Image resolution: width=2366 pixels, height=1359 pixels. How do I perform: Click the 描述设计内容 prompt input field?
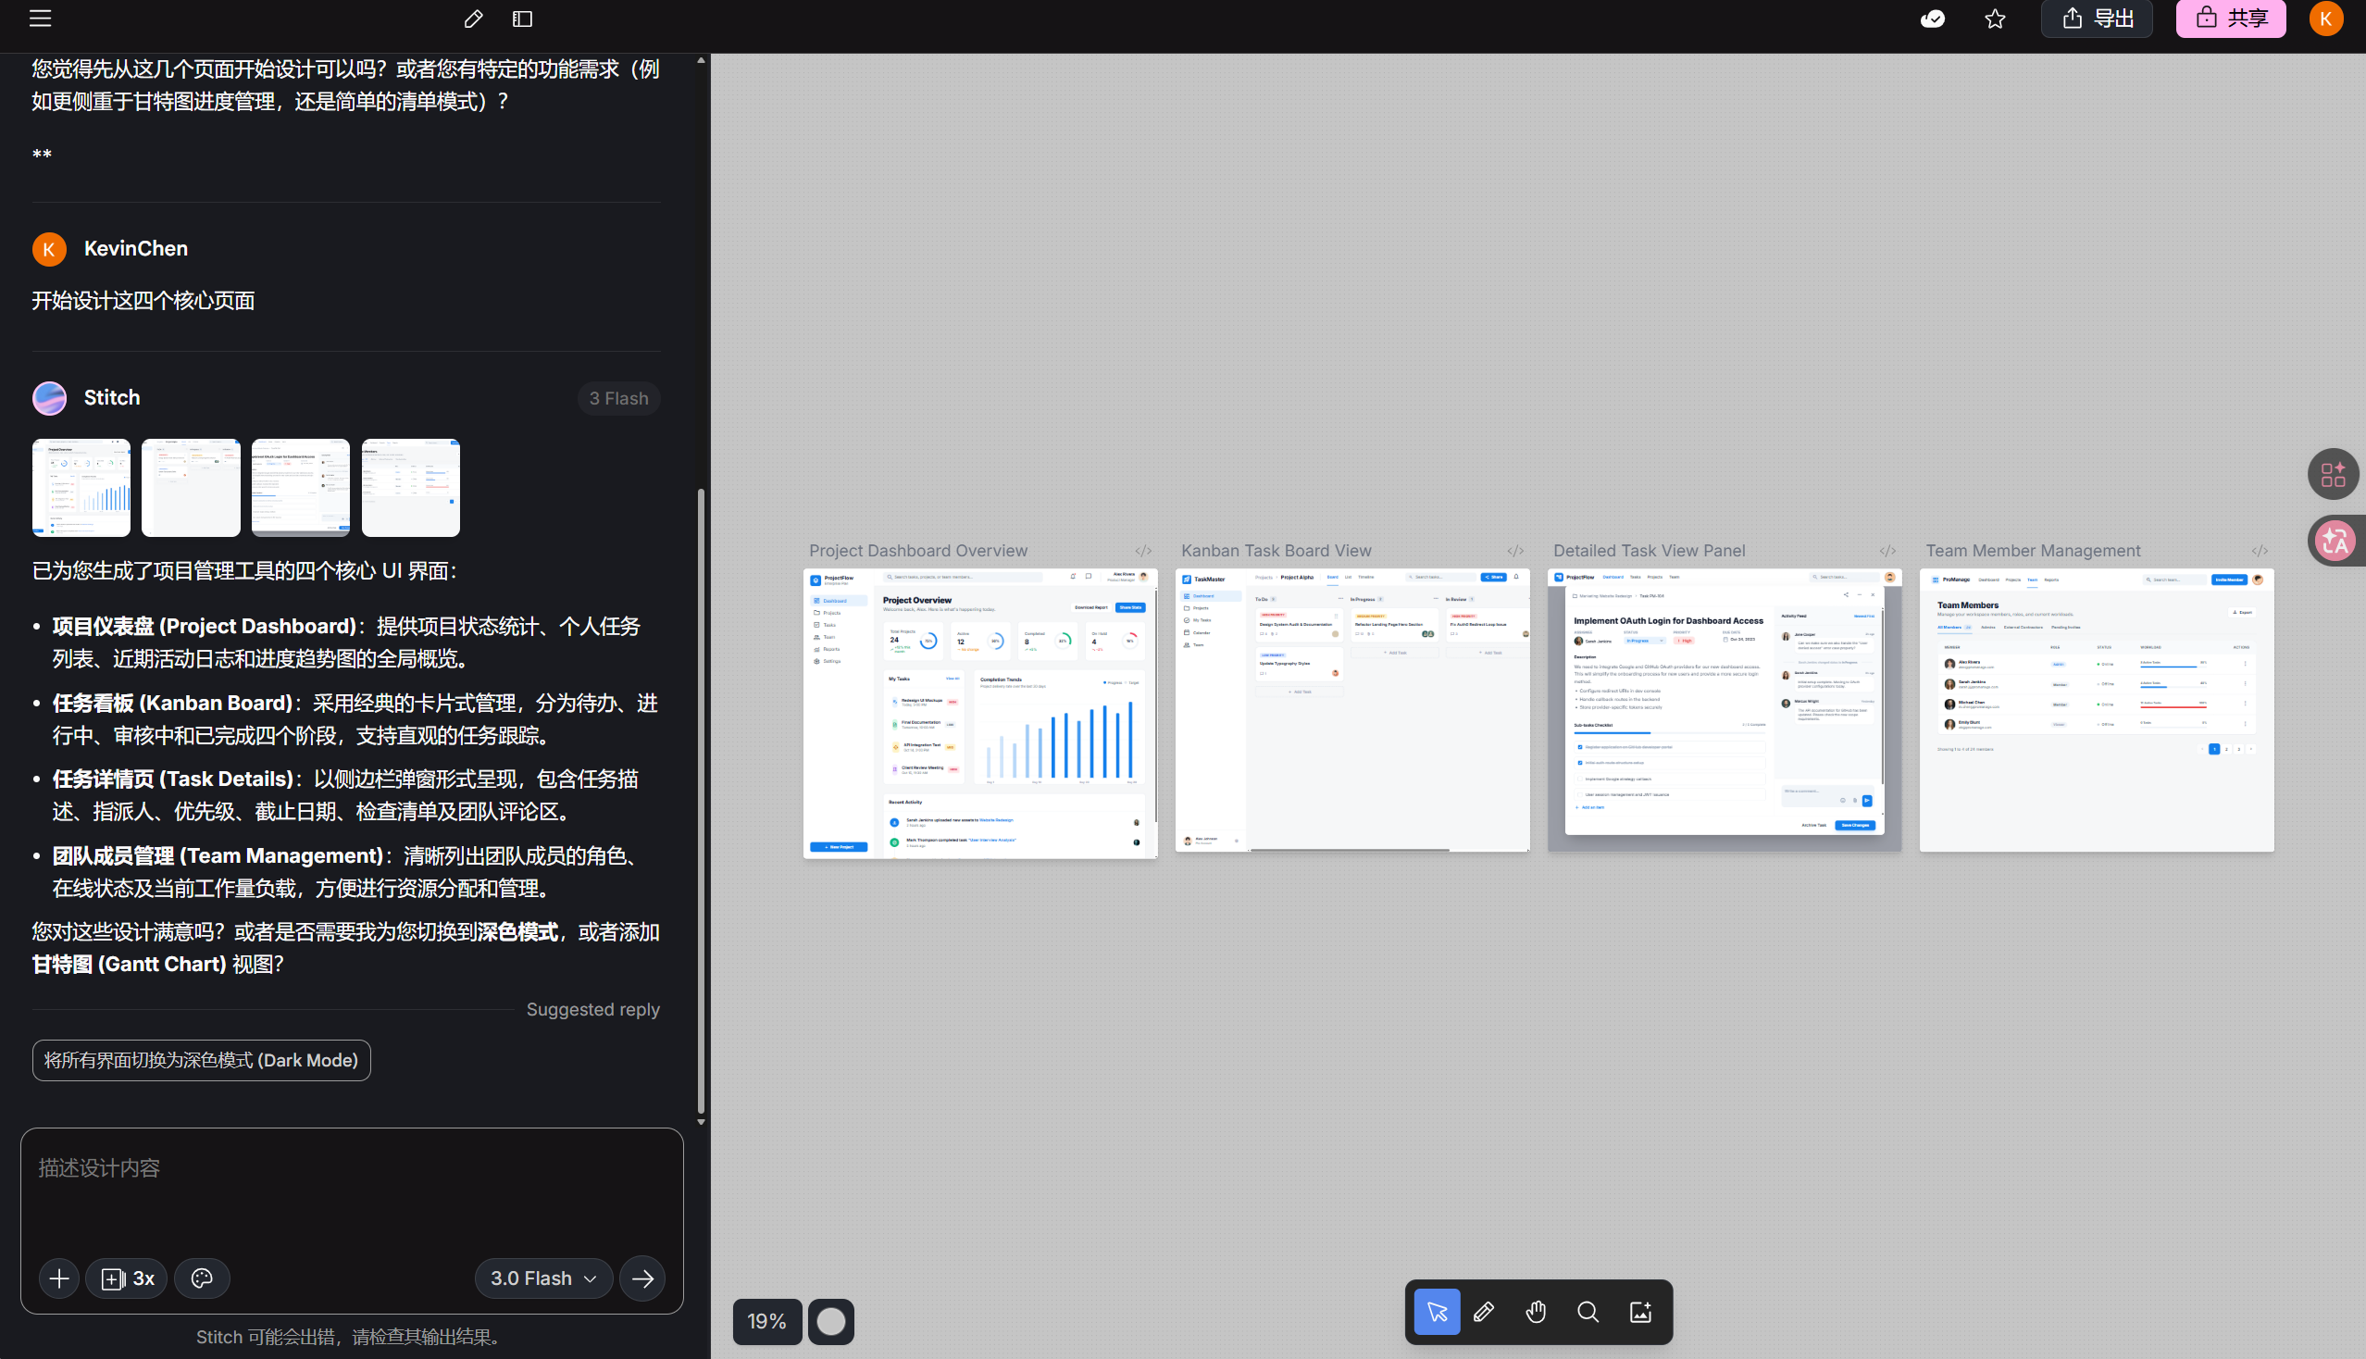pos(351,1185)
